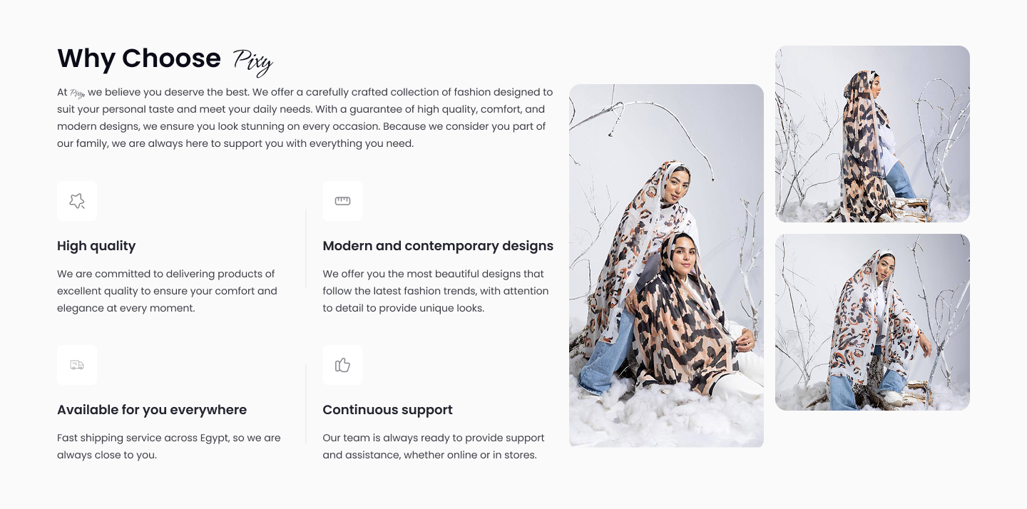Click the thumbs-up Continuous support icon

point(342,365)
